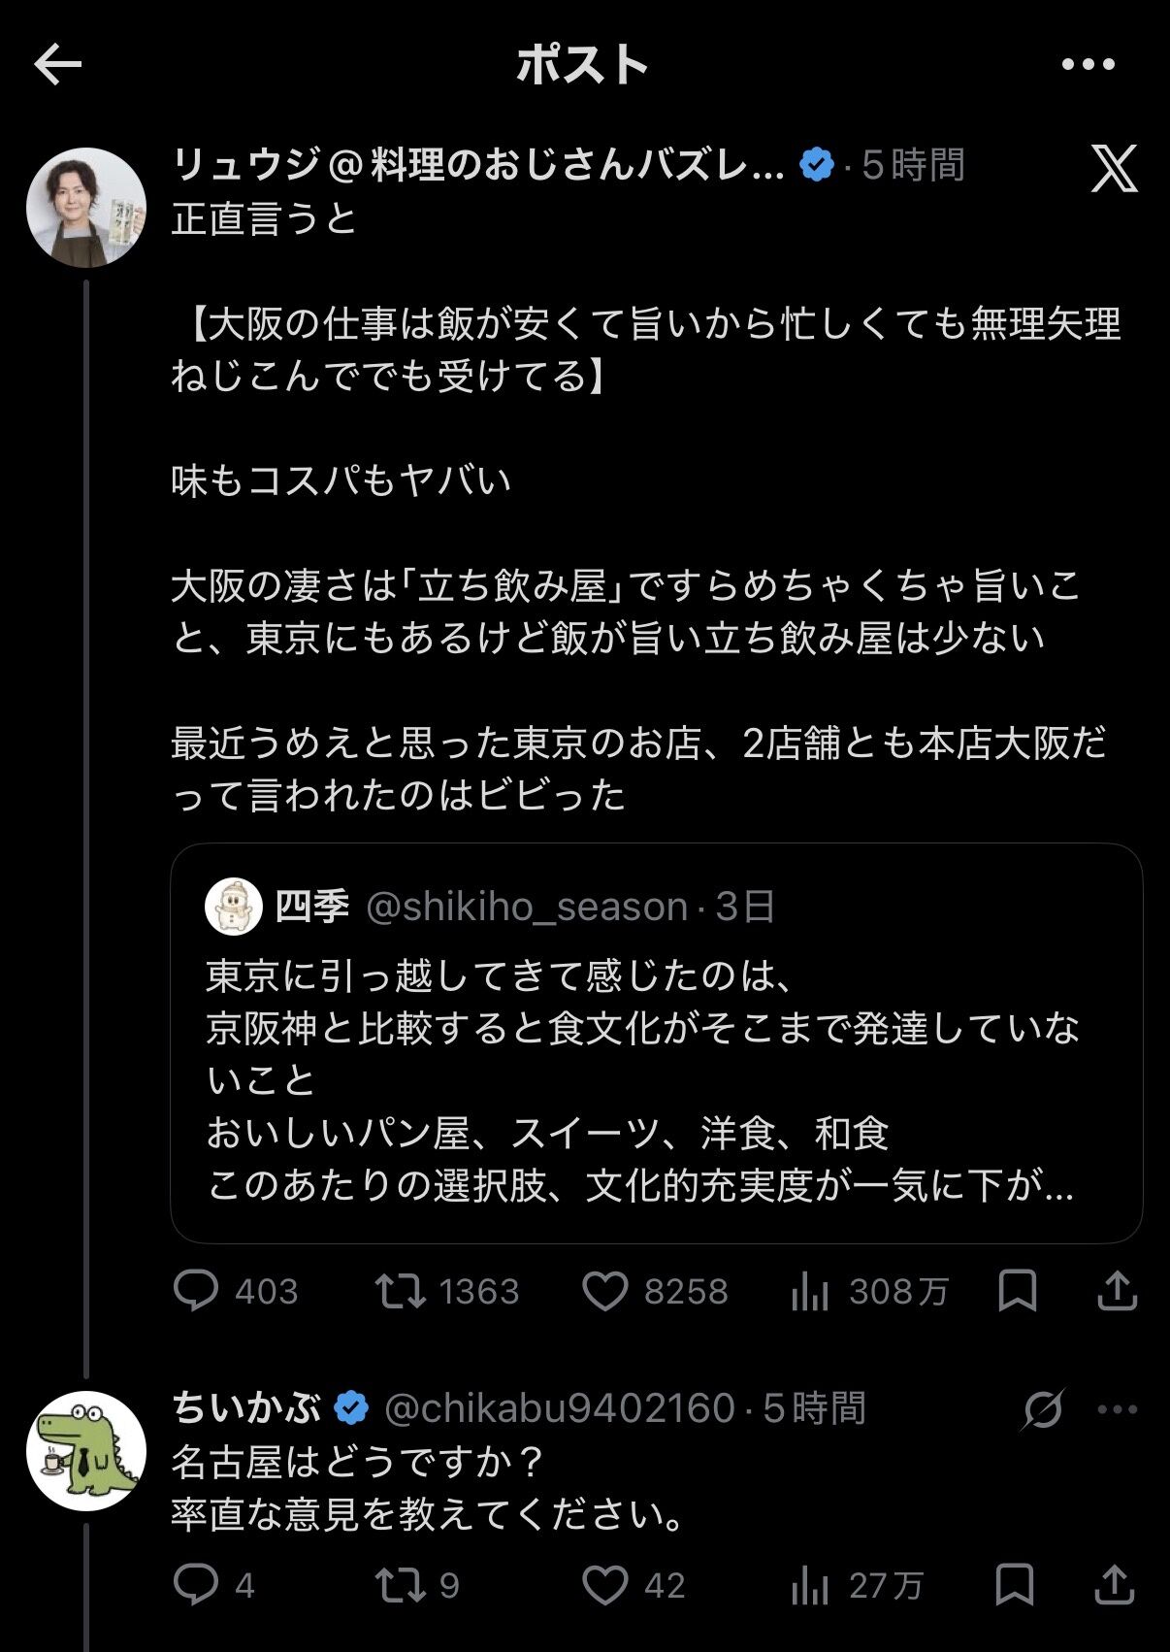Bookmark ちいかぶ's reply
1170x1652 pixels.
(1015, 1585)
